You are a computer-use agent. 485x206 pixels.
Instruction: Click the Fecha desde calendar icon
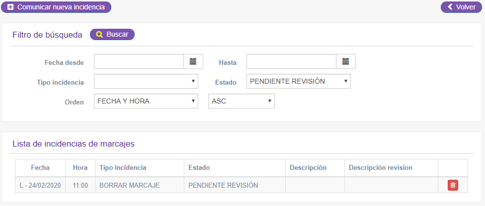(193, 62)
